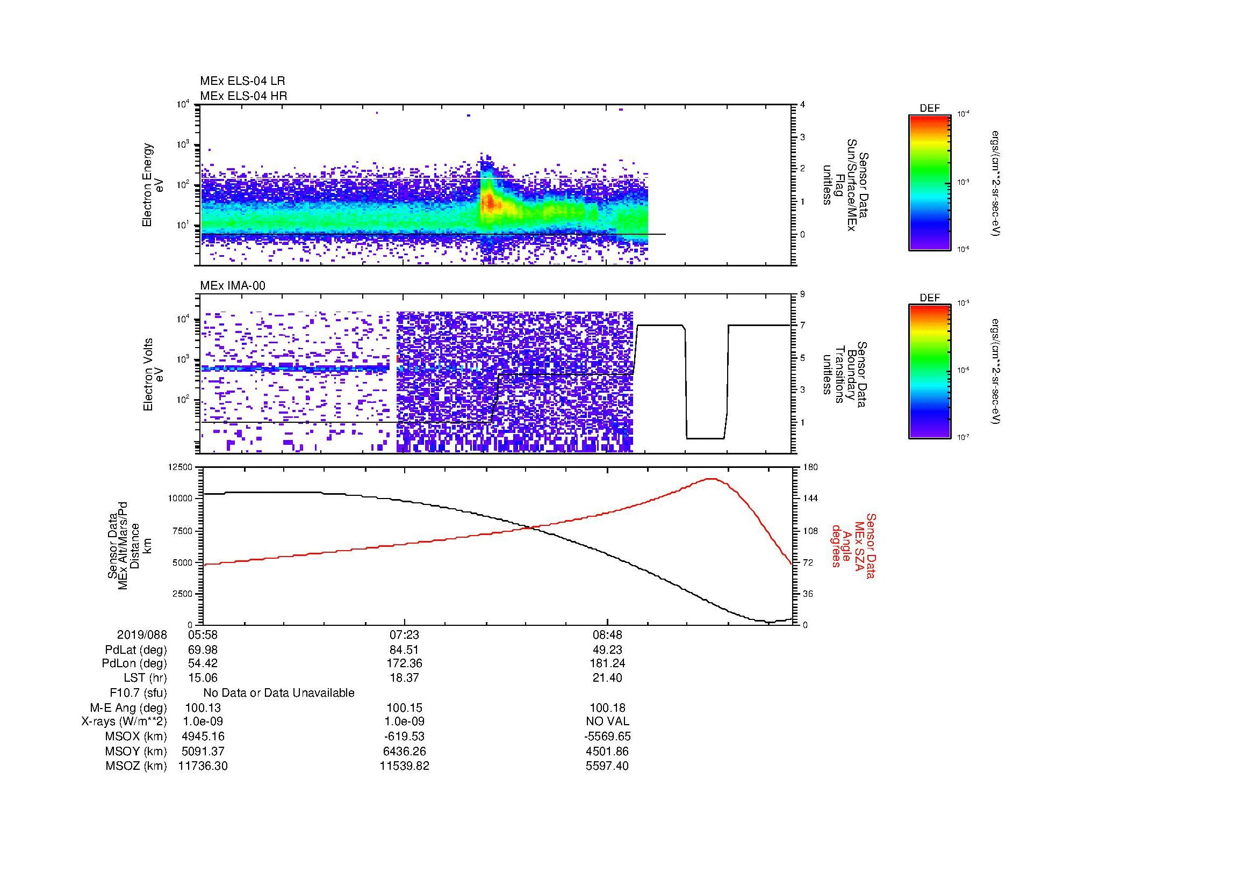Image resolution: width=1257 pixels, height=888 pixels.
Task: Click the top DEF color bar
Action: tap(930, 182)
